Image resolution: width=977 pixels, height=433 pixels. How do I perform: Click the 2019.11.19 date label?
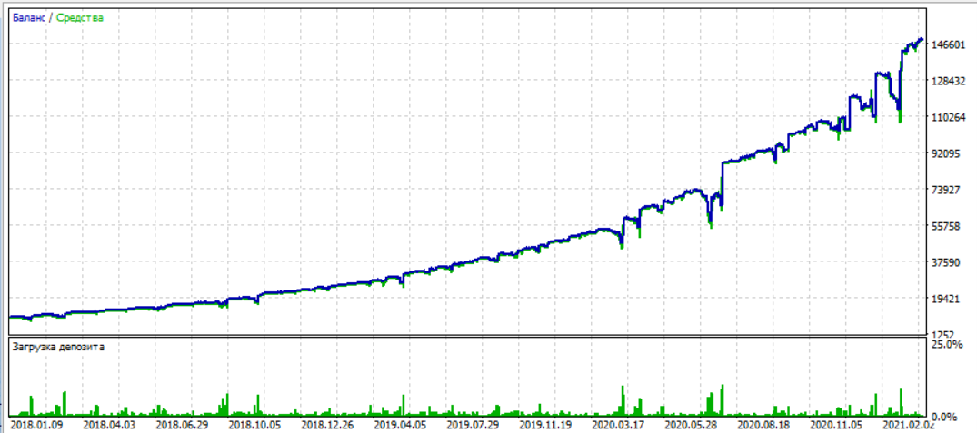546,426
